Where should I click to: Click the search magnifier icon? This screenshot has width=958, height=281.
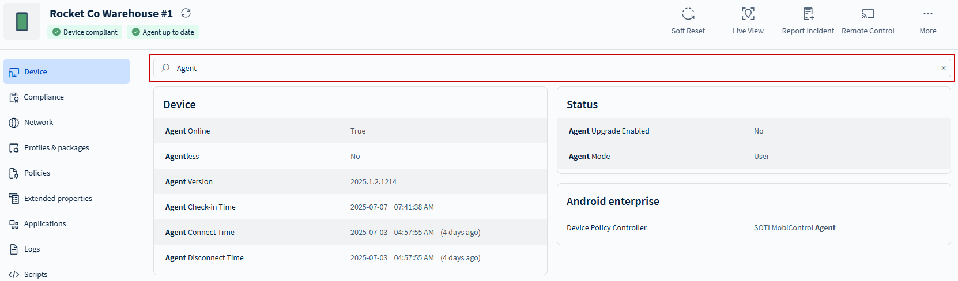tap(165, 68)
